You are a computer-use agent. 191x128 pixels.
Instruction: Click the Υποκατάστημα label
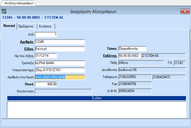pos(23,70)
